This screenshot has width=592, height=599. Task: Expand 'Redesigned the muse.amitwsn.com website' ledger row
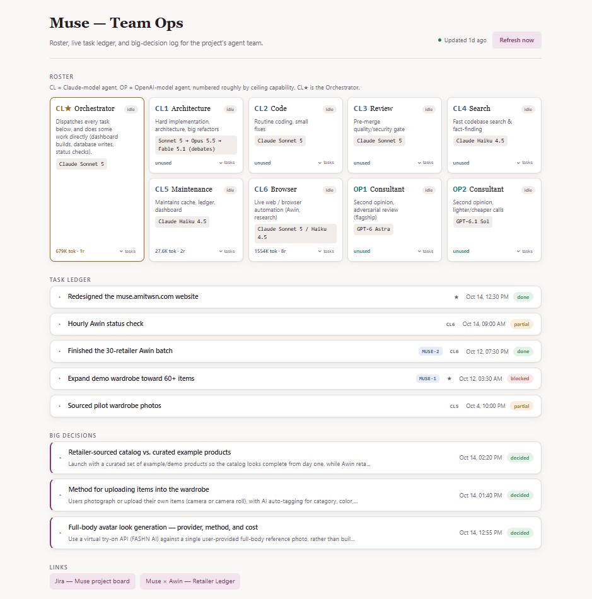tap(295, 297)
